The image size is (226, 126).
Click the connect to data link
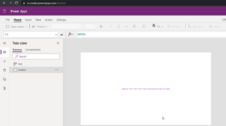click(x=162, y=89)
